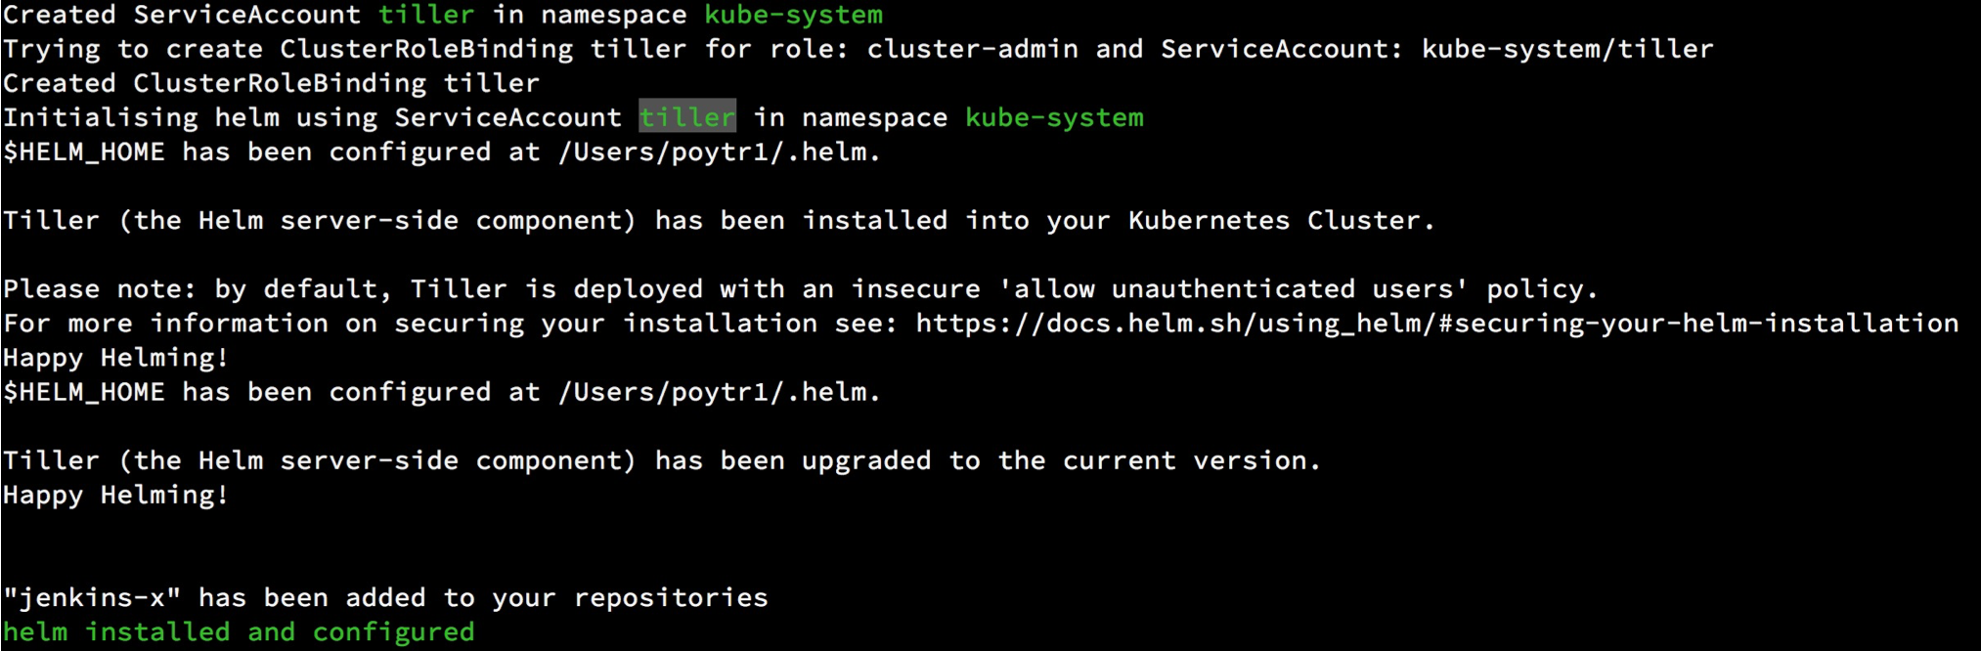Click the "Created ClusterRoleBinding tiller" line
1981x651 pixels.
pos(271,83)
